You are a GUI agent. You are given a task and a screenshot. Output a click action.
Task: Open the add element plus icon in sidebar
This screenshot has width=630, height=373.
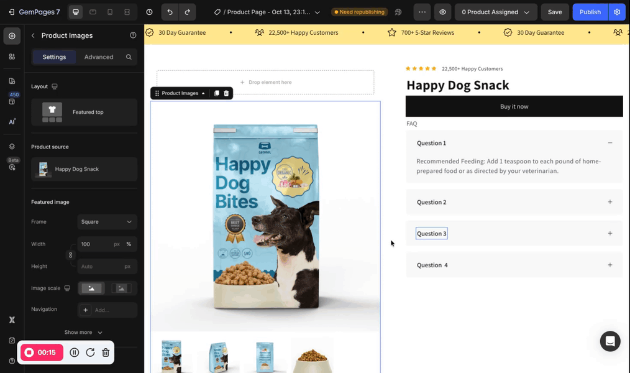(11, 35)
